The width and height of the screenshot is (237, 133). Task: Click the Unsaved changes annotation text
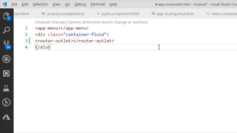click(x=91, y=22)
